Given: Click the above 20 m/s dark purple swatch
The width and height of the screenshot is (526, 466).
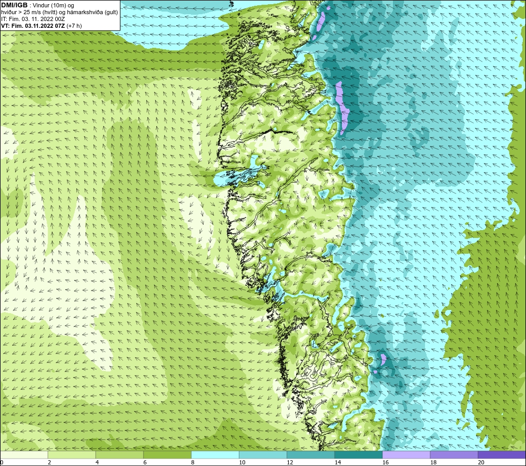Looking at the screenshot, I should tap(502, 454).
